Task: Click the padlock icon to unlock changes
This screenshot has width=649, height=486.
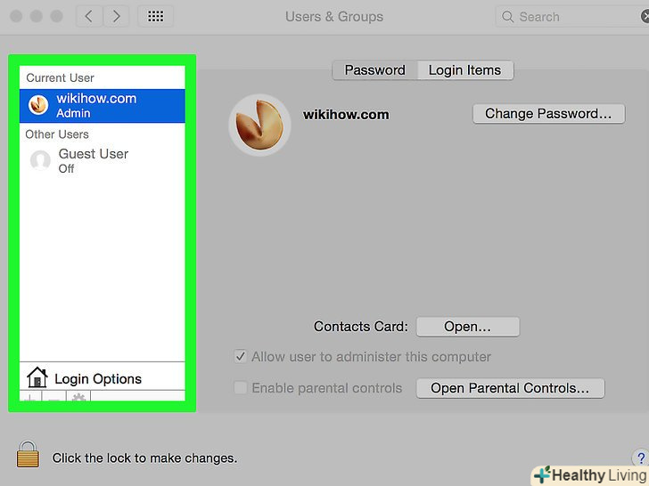Action: 28,454
